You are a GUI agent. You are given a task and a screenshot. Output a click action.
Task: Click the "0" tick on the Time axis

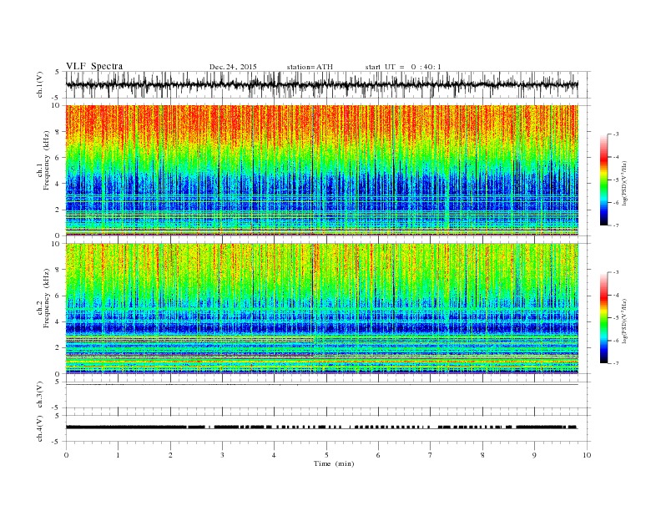pyautogui.click(x=66, y=455)
